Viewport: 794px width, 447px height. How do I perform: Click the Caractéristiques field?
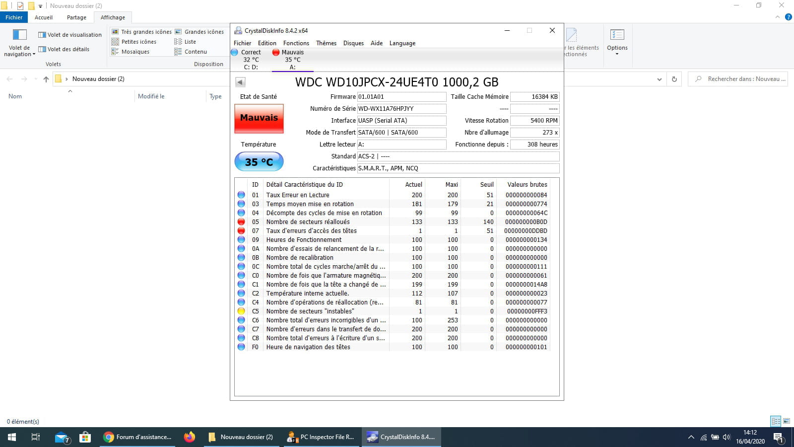point(458,168)
